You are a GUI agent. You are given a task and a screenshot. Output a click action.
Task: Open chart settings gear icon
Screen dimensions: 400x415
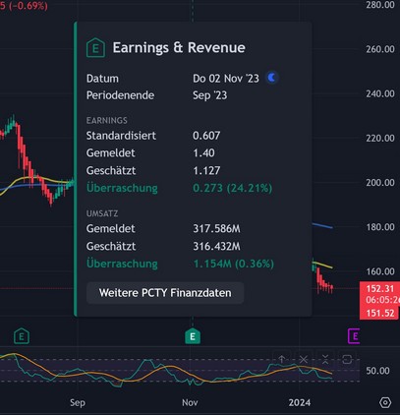(x=385, y=402)
